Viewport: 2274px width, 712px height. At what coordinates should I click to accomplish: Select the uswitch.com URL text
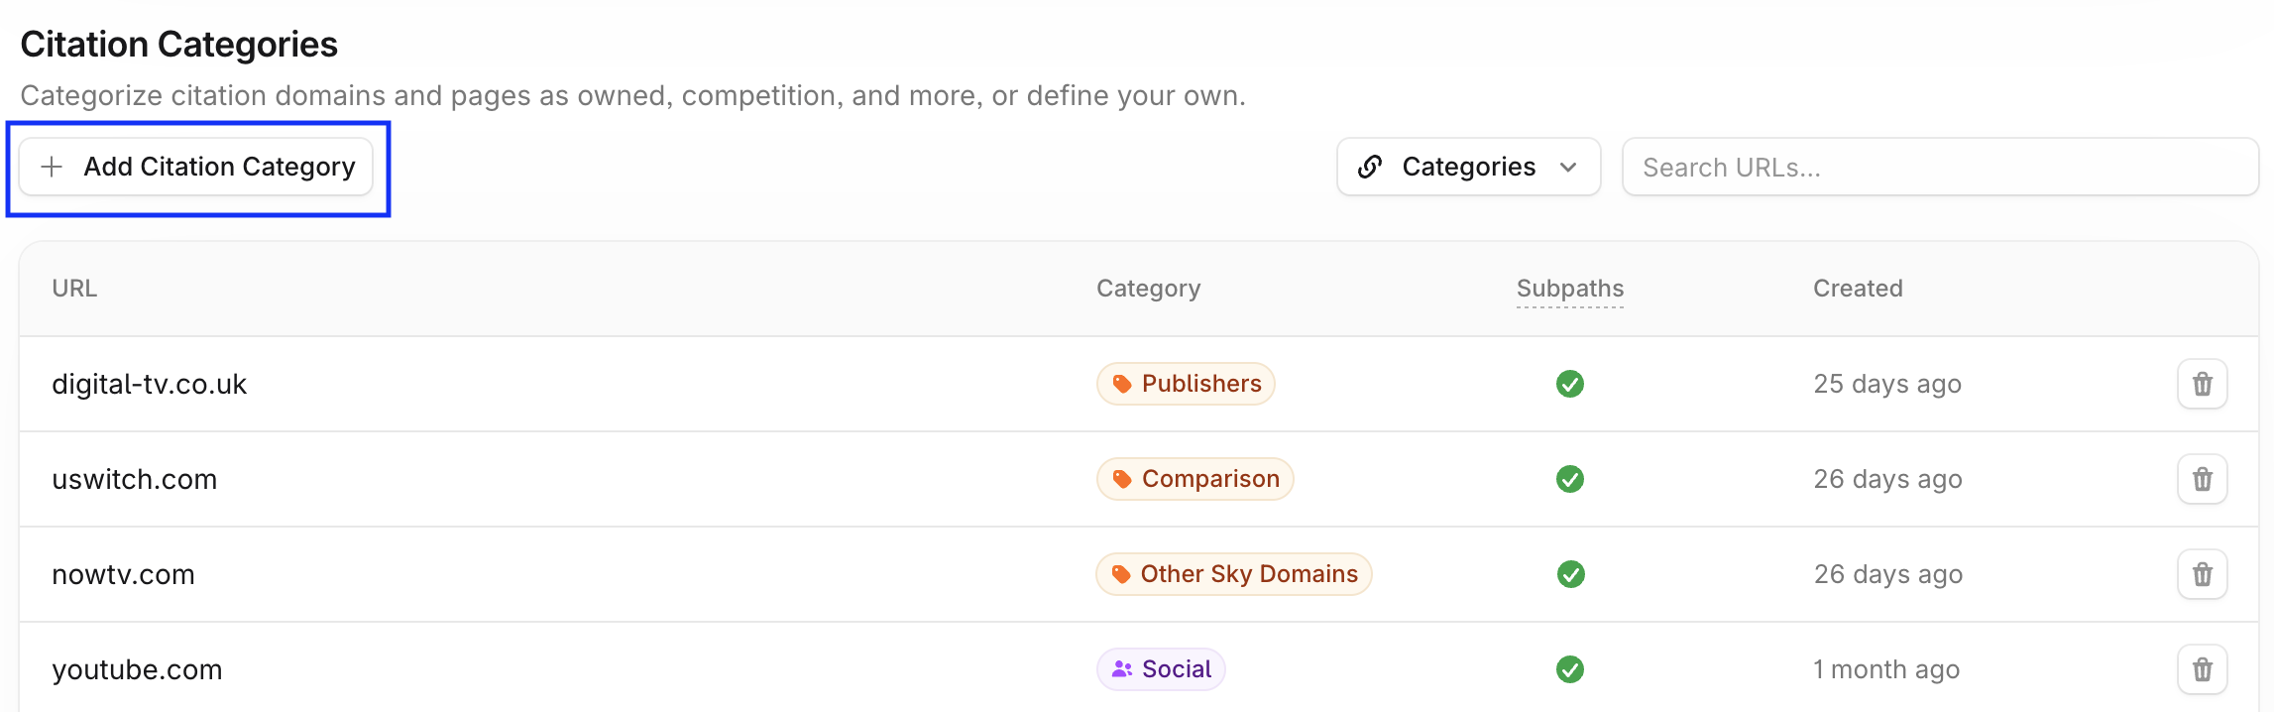pos(134,479)
